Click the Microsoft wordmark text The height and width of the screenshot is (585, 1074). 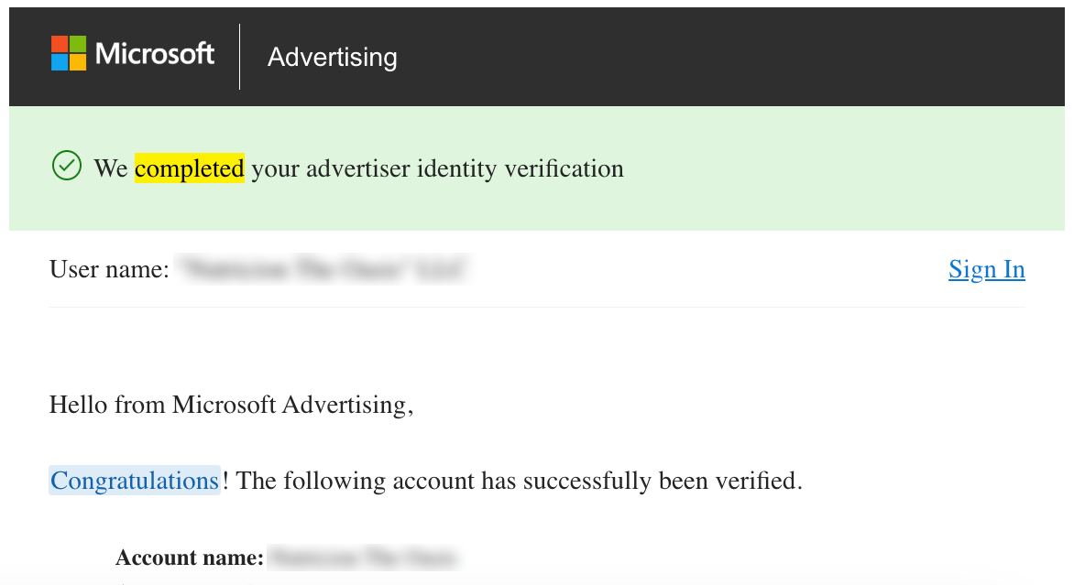click(x=155, y=54)
